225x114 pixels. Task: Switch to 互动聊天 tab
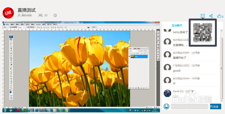[x=177, y=25]
